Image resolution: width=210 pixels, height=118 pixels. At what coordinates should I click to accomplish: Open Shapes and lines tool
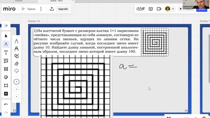click(x=6, y=61)
